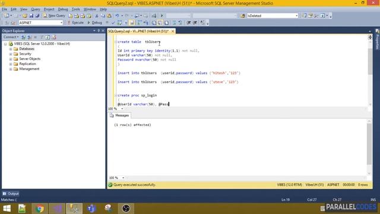Click the Increase Indent icon
The image size is (380, 214).
(195, 23)
